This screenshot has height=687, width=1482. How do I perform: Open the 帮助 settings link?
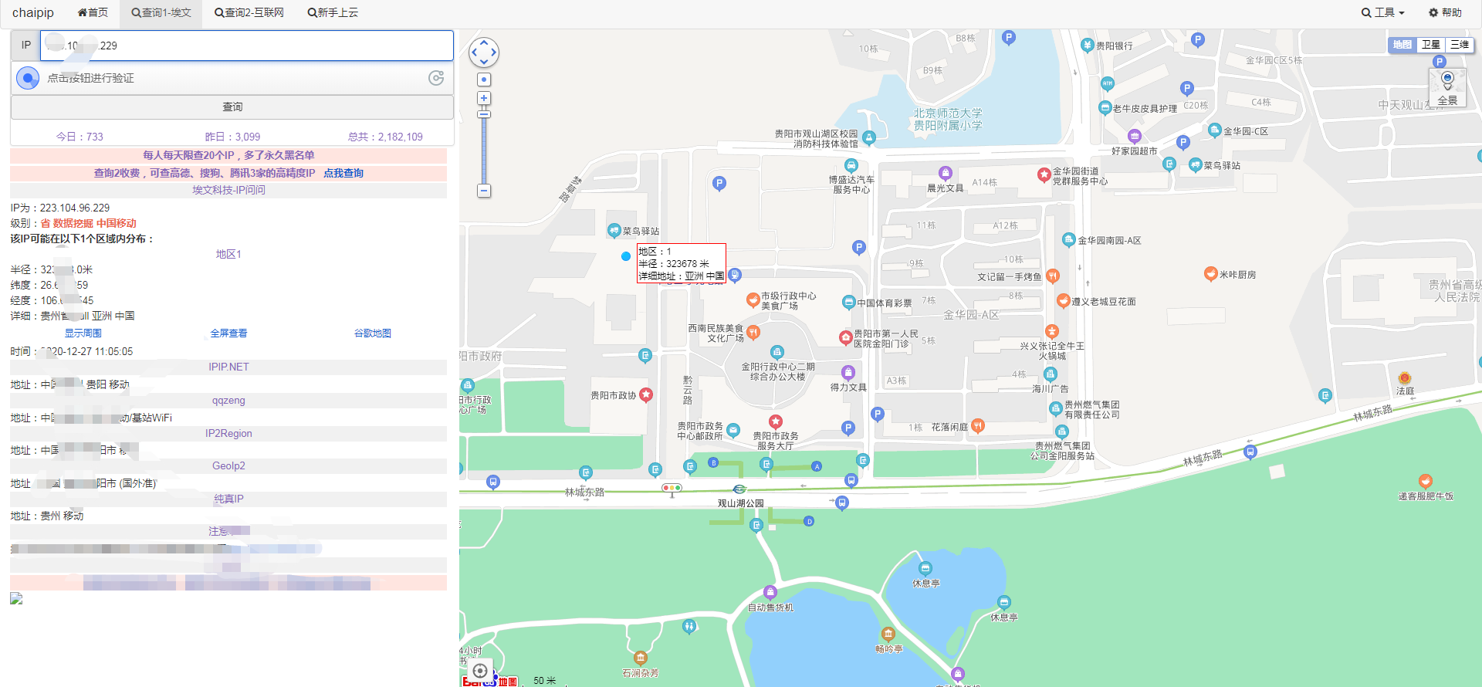1445,12
